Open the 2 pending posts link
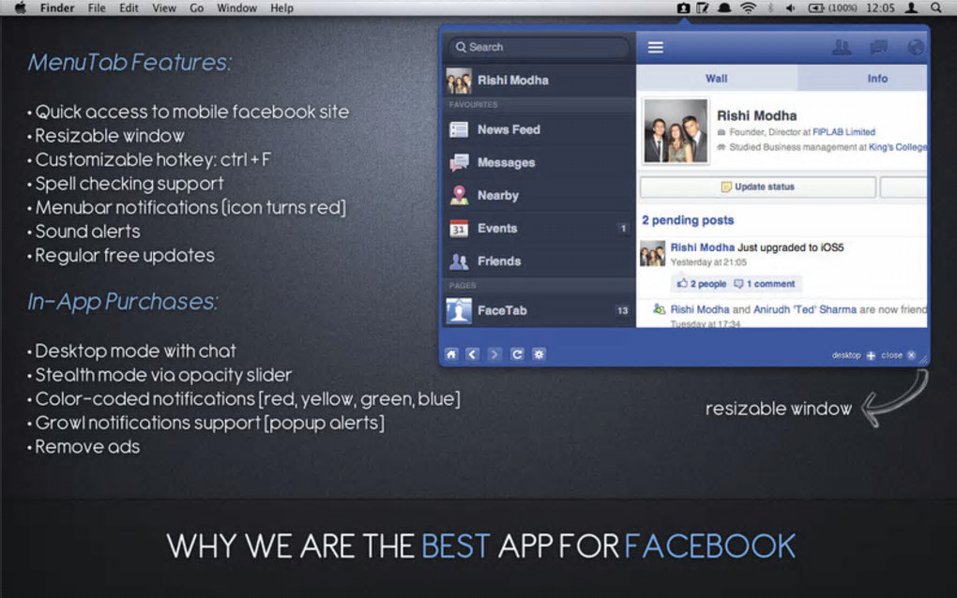 point(688,220)
